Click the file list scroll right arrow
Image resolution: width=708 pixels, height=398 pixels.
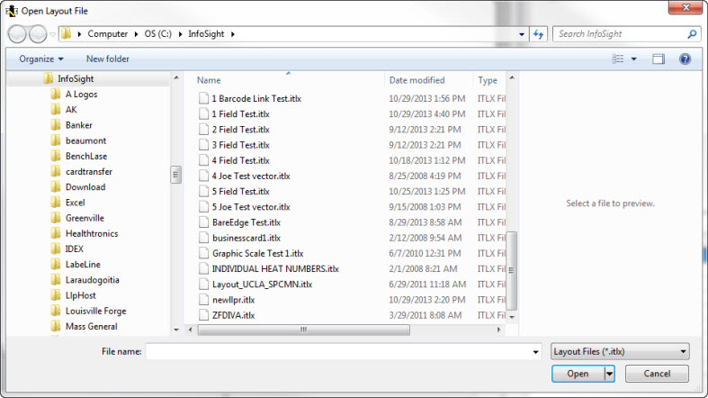[x=498, y=330]
